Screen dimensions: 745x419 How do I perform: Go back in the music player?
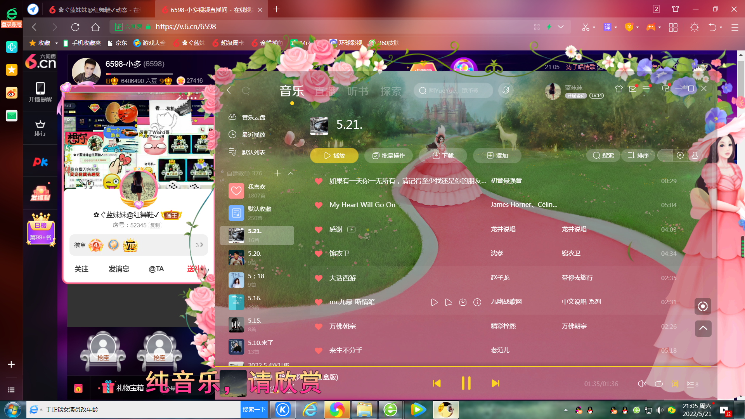(229, 91)
